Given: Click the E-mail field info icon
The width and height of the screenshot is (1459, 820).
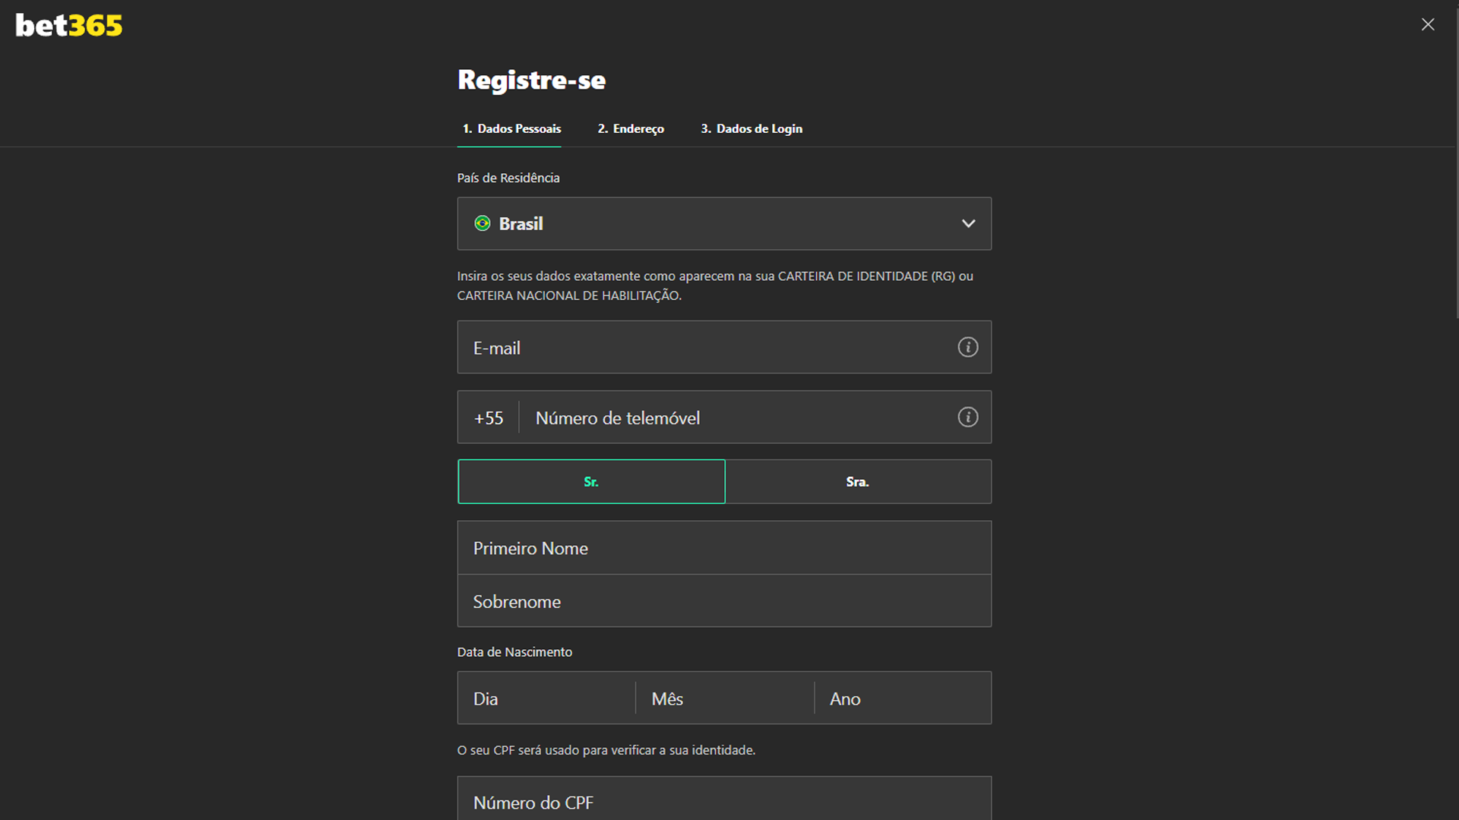Looking at the screenshot, I should tap(967, 347).
